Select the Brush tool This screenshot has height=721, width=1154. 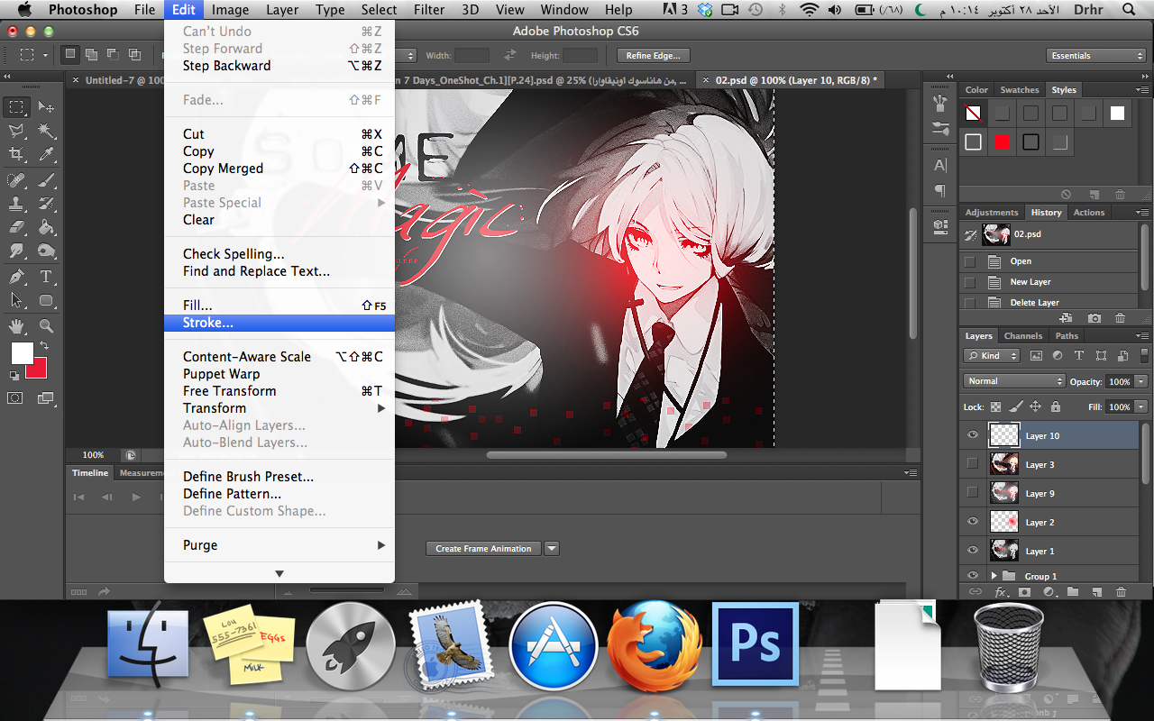47,179
